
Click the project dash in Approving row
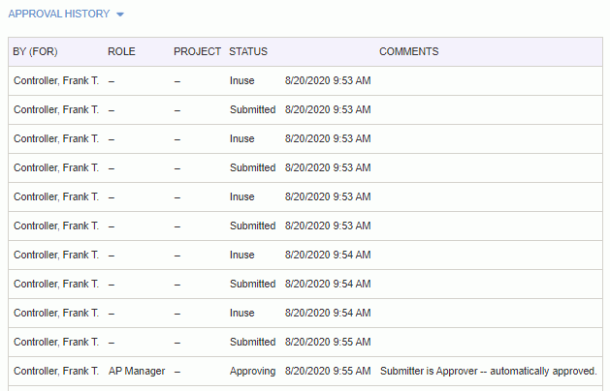[x=177, y=372]
